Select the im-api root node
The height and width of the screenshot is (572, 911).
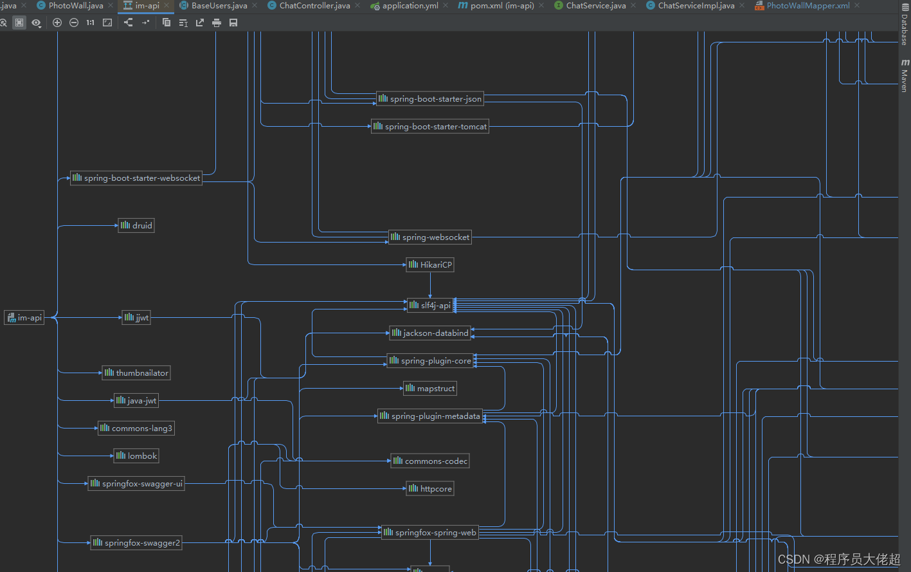[24, 317]
